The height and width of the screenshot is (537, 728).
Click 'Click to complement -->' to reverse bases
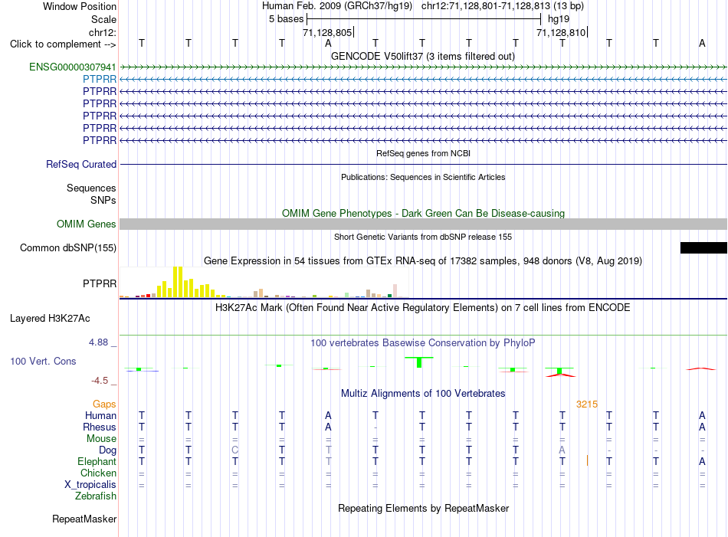coord(63,44)
